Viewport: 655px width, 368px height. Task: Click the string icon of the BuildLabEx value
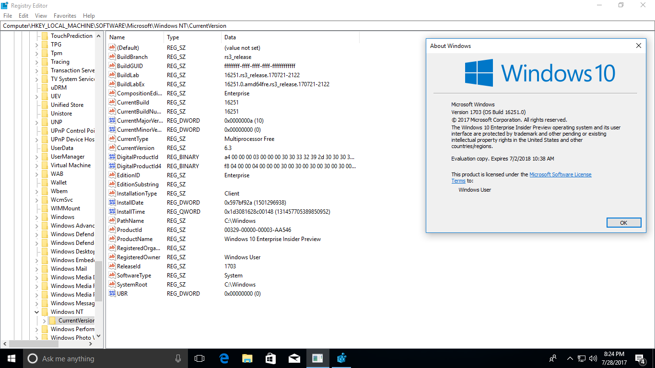tap(112, 84)
